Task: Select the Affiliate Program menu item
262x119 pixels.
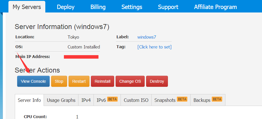Action: (215, 7)
